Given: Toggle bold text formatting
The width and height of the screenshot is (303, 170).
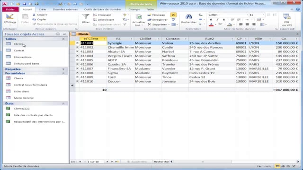Looking at the screenshot, I should coord(211,19).
